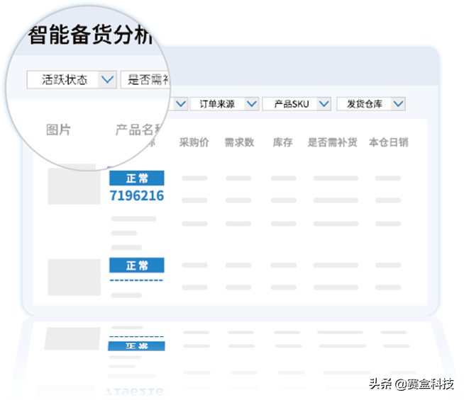Click the 采购价 column header
Viewport: 464px width, 400px height.
pyautogui.click(x=194, y=142)
